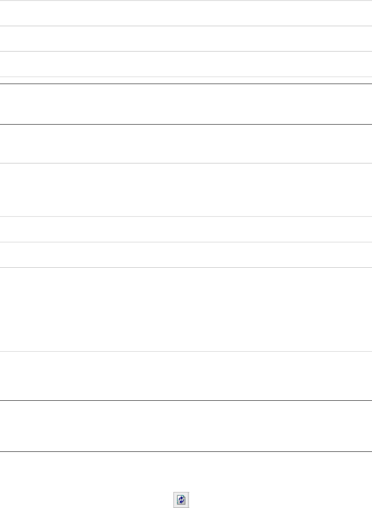Screen dimensions: 372x508
Task: Click inside the tallest empty row
Action: [x=186, y=309]
